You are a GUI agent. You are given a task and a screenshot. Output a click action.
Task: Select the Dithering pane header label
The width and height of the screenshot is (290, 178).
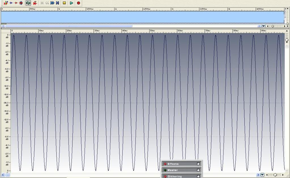coord(175,176)
